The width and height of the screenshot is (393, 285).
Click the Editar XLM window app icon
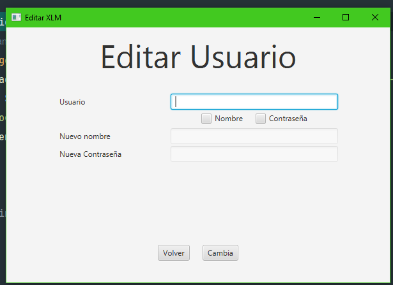(16, 17)
